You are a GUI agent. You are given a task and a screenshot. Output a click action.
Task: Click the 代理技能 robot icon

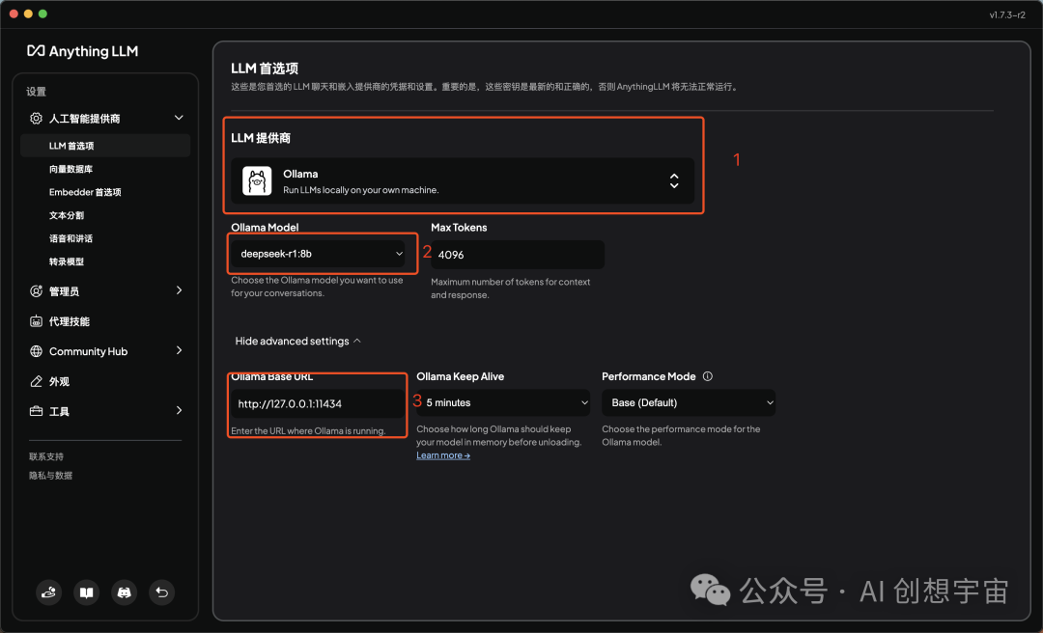[36, 321]
